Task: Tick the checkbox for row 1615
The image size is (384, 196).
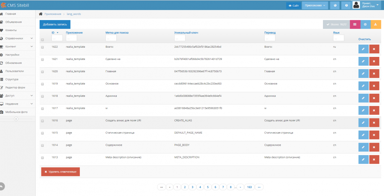Action: [x=43, y=133]
